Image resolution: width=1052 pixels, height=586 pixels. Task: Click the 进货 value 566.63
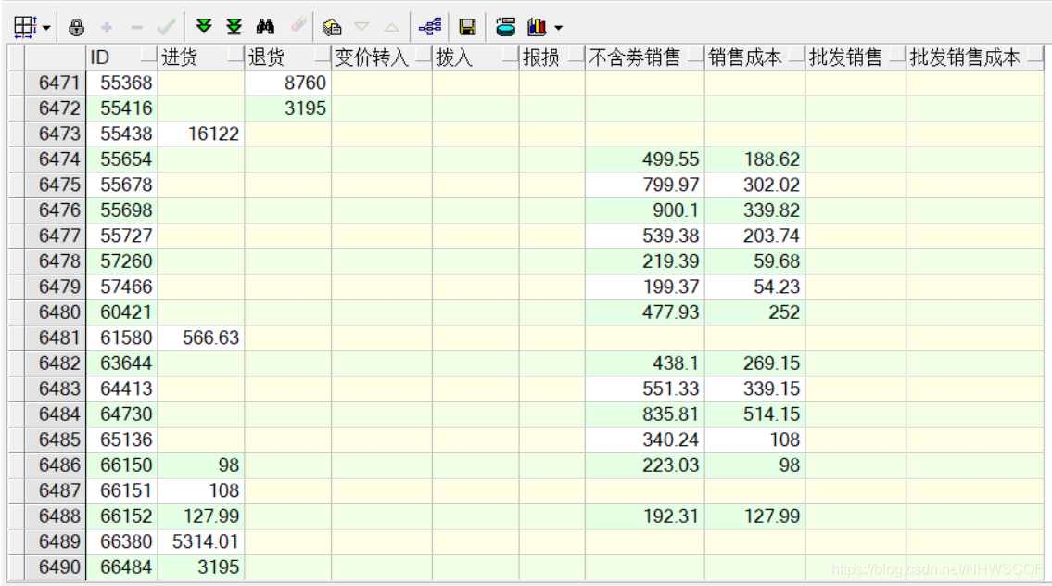(x=201, y=338)
